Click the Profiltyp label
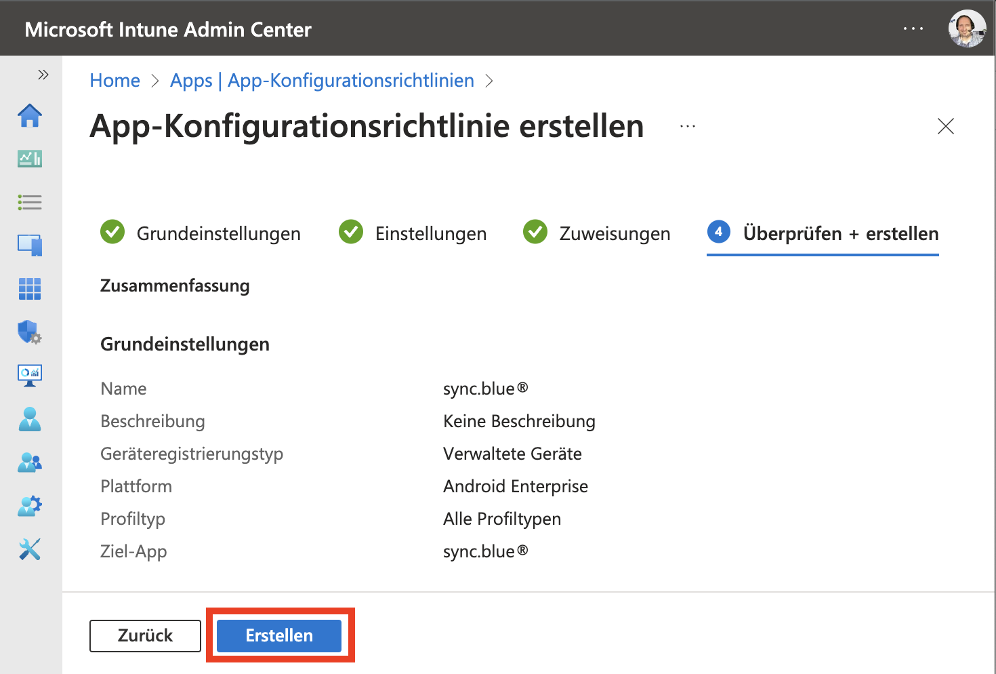The height and width of the screenshot is (674, 996). point(133,519)
